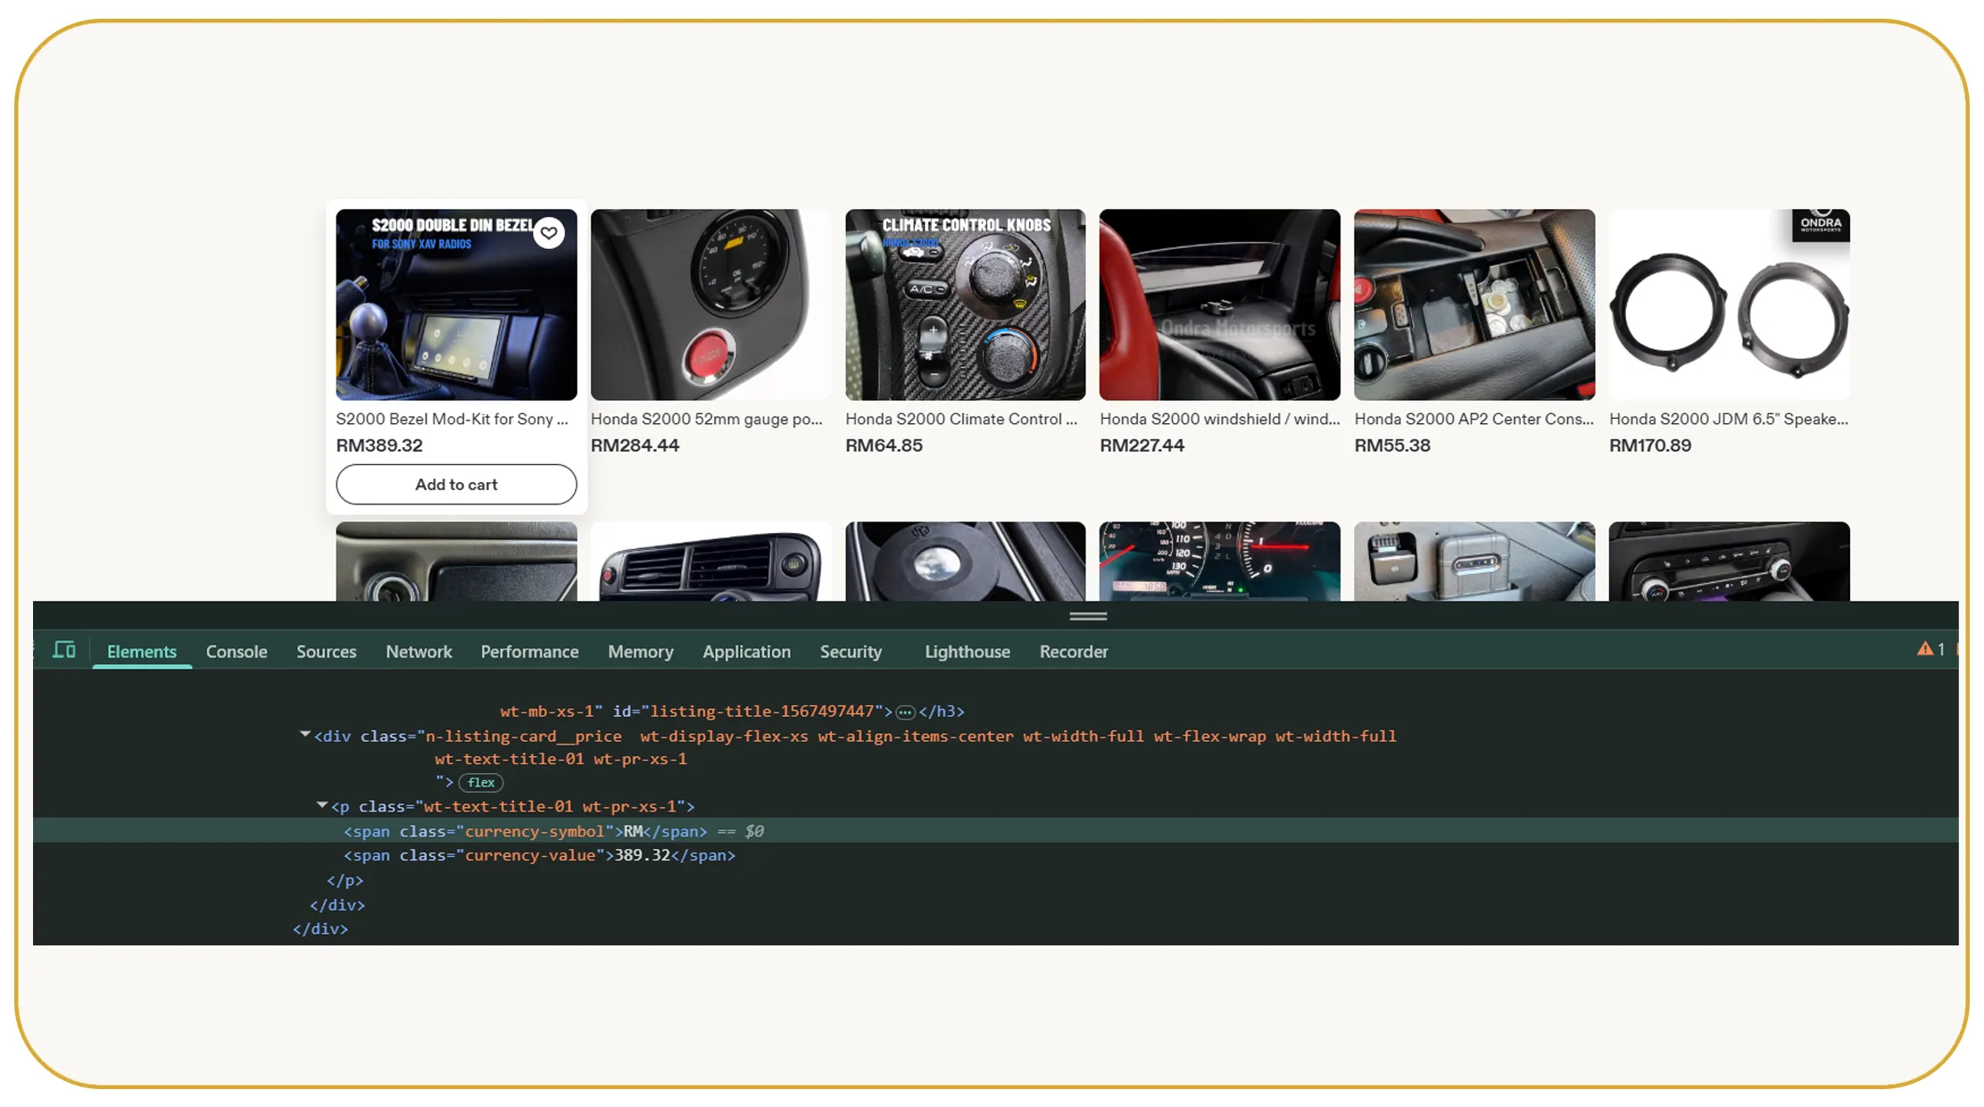Screen dimensions: 1984x1107
Task: Open Honda S2000 52mm gauge pod listing title
Action: pyautogui.click(x=706, y=419)
